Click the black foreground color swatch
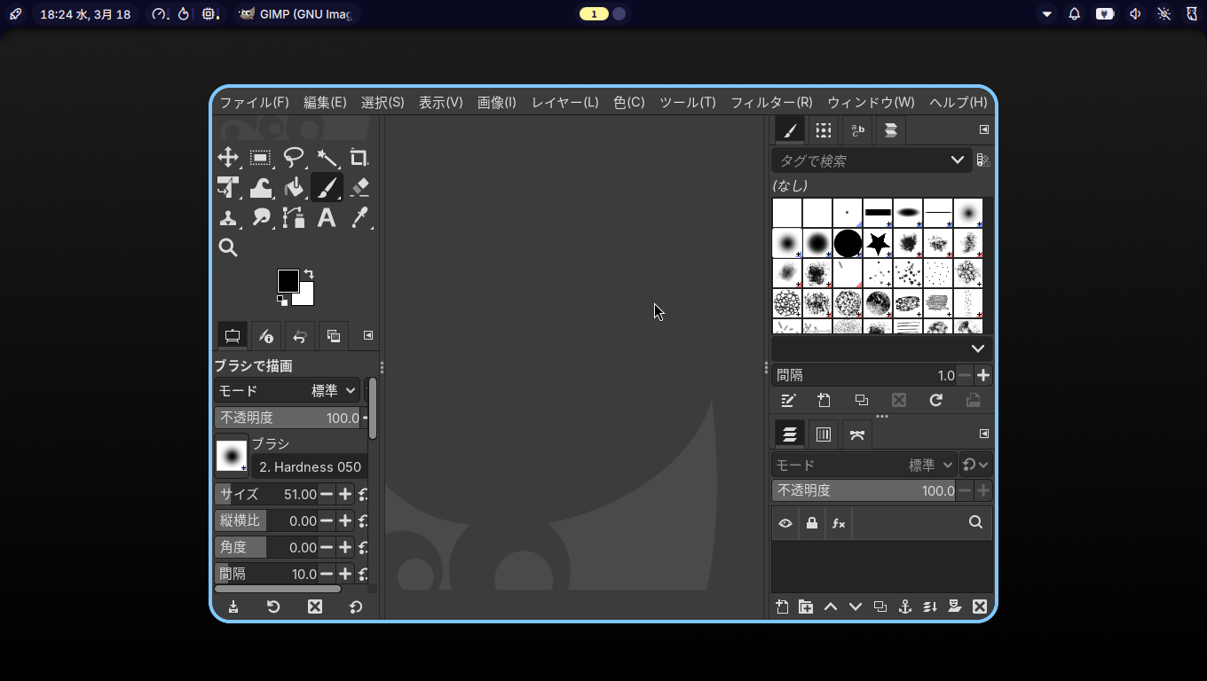 click(x=288, y=281)
